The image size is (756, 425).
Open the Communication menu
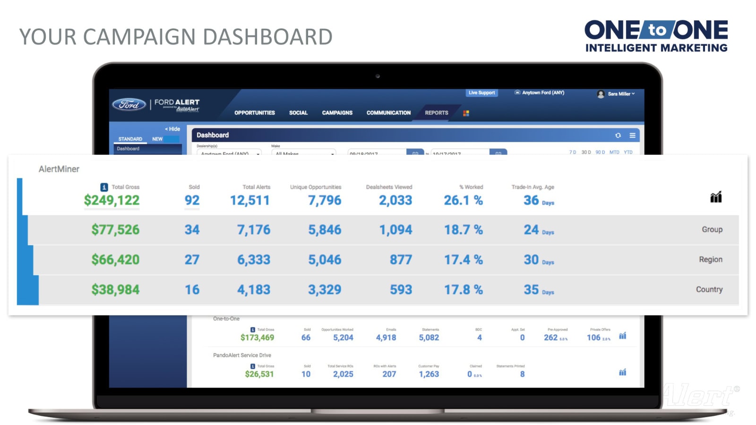(x=388, y=113)
